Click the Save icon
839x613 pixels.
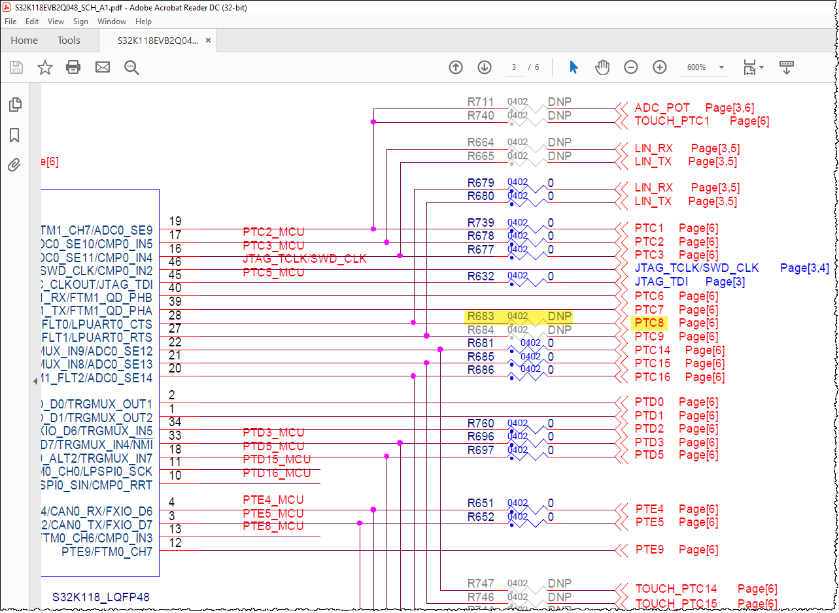click(16, 67)
